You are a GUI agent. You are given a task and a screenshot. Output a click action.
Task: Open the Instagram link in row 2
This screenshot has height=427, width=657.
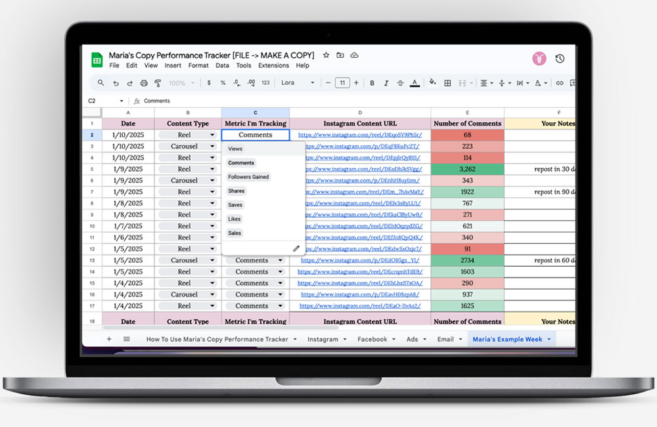pyautogui.click(x=359, y=135)
